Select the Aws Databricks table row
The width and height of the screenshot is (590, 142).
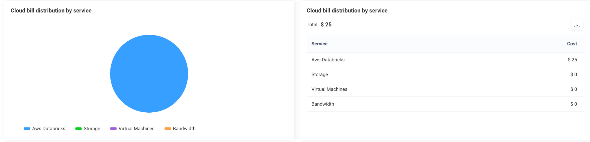(445, 60)
